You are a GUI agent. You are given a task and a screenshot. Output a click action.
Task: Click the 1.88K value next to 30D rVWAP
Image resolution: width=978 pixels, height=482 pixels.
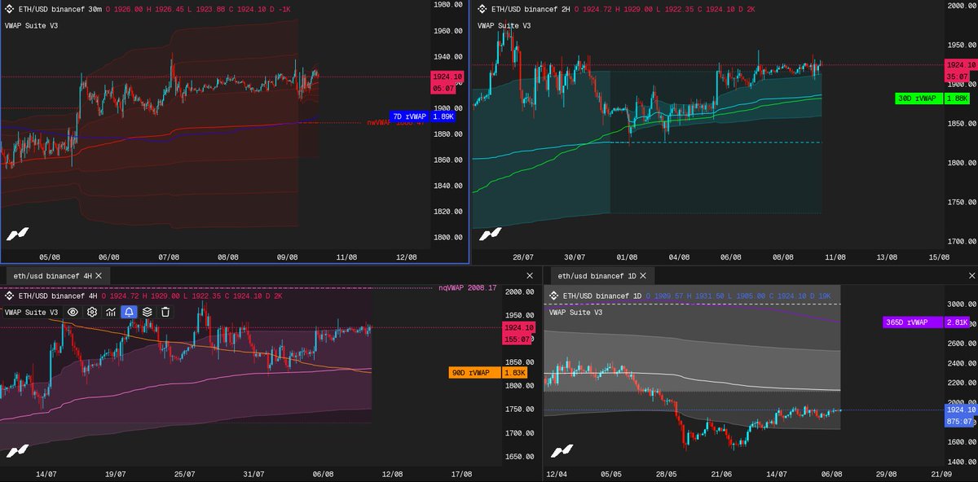pos(957,99)
